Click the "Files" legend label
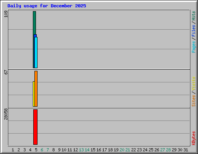Image resolution: width=198 pixels, height=154 pixels. (x=193, y=31)
